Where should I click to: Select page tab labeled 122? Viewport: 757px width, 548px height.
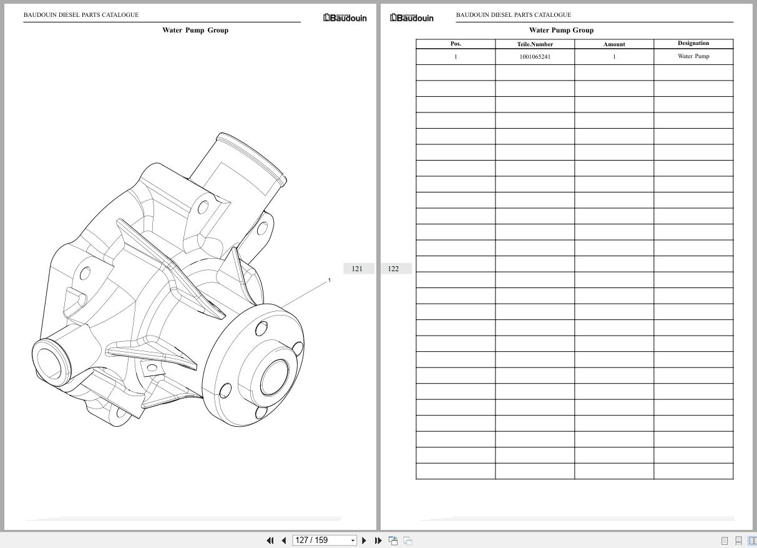pyautogui.click(x=393, y=269)
